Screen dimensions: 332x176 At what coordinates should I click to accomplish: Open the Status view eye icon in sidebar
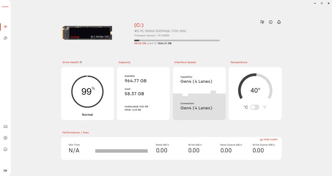point(6,27)
